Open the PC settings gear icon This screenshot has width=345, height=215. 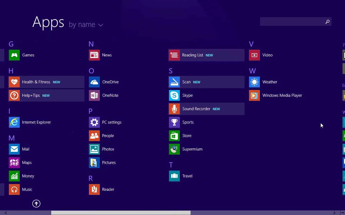click(x=94, y=122)
